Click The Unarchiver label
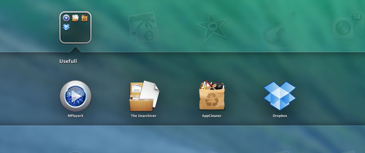This screenshot has width=365, height=153. point(144,116)
